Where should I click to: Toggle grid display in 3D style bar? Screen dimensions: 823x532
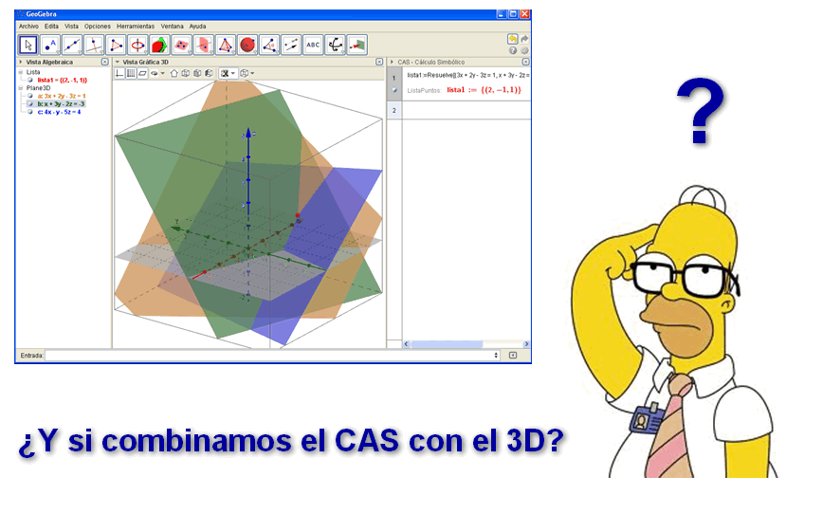tap(131, 74)
